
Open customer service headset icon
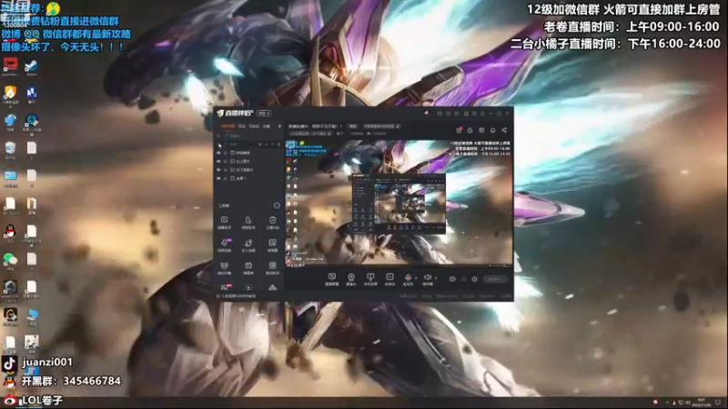coord(440,114)
